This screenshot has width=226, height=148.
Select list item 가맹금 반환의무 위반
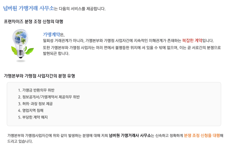click(36, 90)
